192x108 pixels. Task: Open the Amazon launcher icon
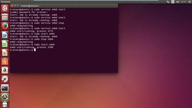point(5,70)
